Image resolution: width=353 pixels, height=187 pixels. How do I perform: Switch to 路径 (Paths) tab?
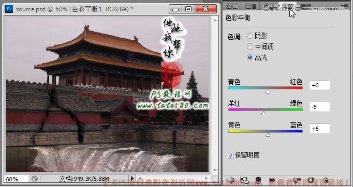(269, 6)
